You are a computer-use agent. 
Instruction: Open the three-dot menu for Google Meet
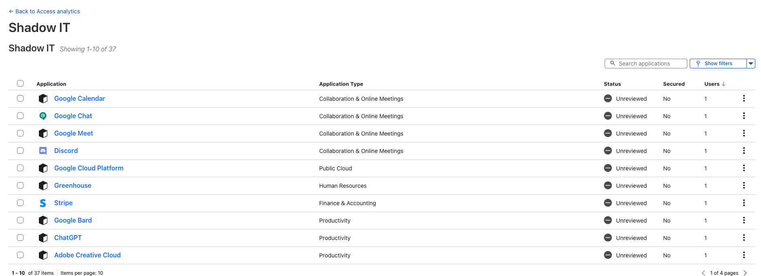pyautogui.click(x=744, y=134)
